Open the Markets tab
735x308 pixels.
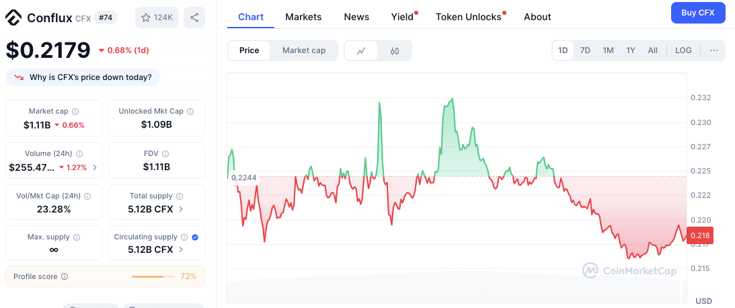pyautogui.click(x=303, y=17)
